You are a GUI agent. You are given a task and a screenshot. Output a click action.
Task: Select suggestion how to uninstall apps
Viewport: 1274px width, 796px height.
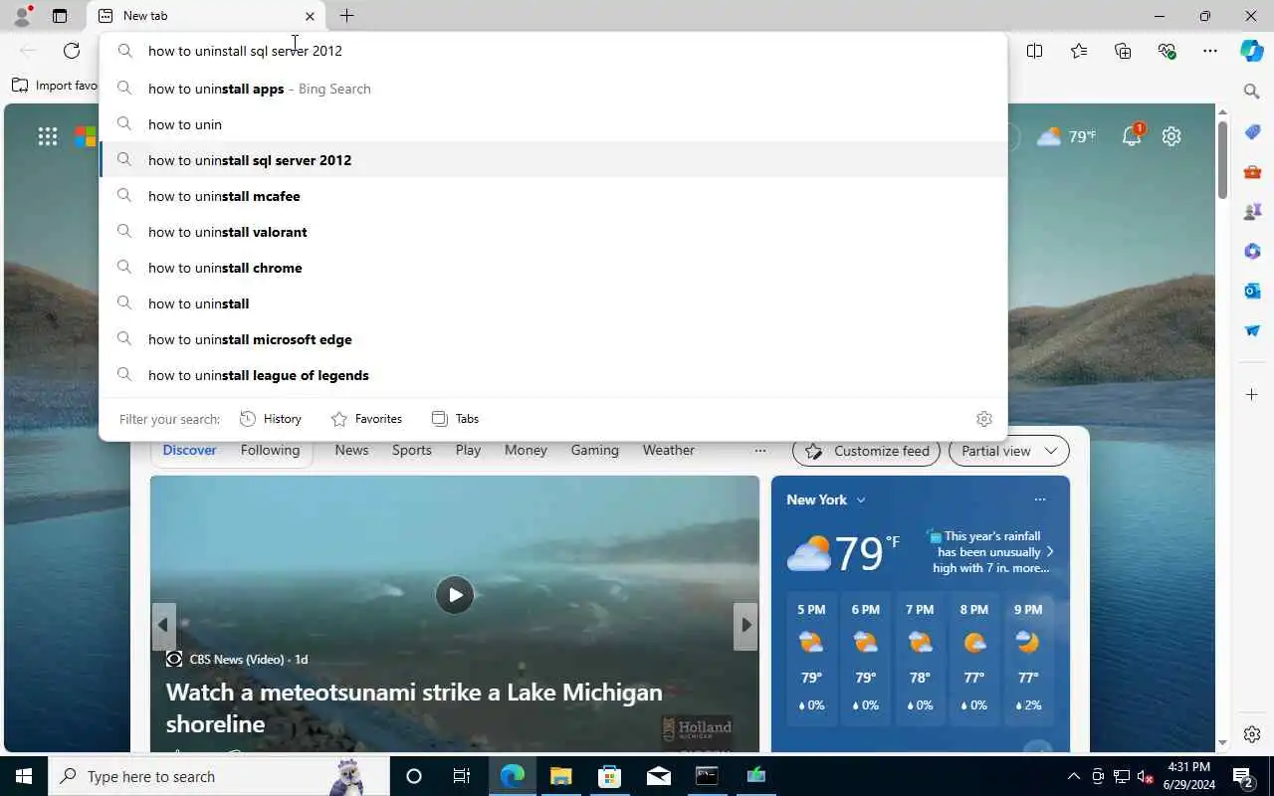[553, 89]
